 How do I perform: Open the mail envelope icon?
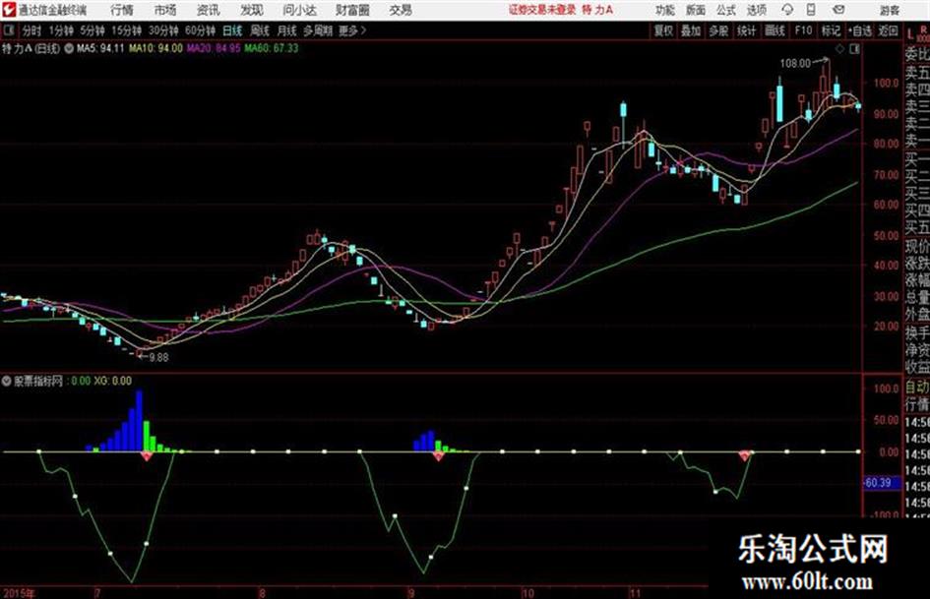click(x=838, y=10)
